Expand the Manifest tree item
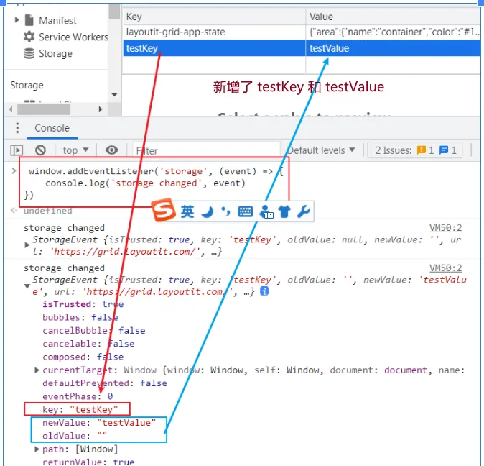This screenshot has height=466, width=484. point(17,20)
